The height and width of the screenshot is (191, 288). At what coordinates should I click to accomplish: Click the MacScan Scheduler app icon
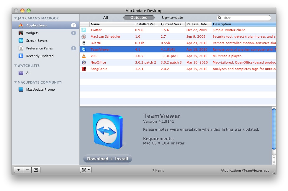[x=84, y=36]
